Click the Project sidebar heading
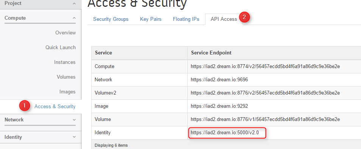361x149 pixels. [13, 3]
